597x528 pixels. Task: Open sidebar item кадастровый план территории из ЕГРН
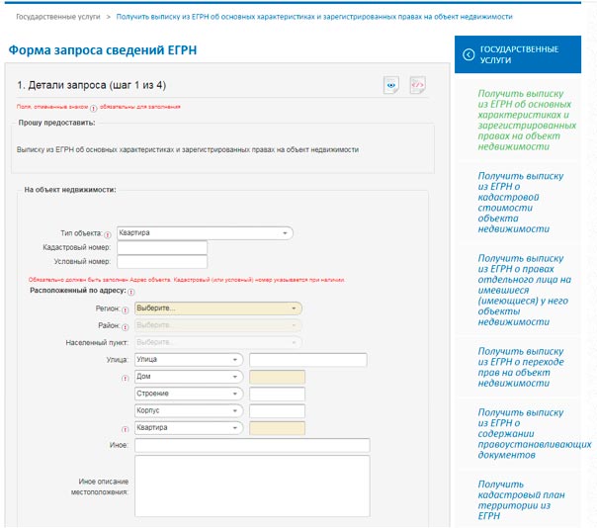pyautogui.click(x=521, y=499)
